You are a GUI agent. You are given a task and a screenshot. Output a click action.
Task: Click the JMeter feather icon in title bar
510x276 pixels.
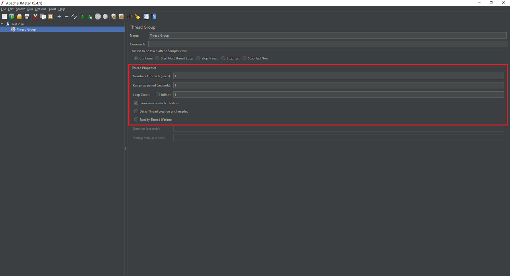coord(3,3)
